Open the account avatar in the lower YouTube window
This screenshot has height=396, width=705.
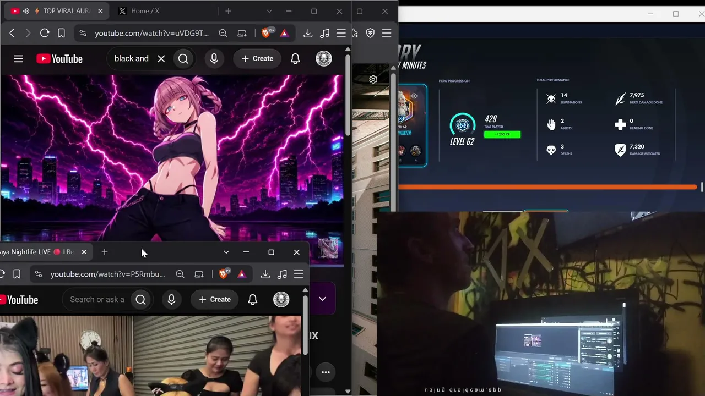281,300
